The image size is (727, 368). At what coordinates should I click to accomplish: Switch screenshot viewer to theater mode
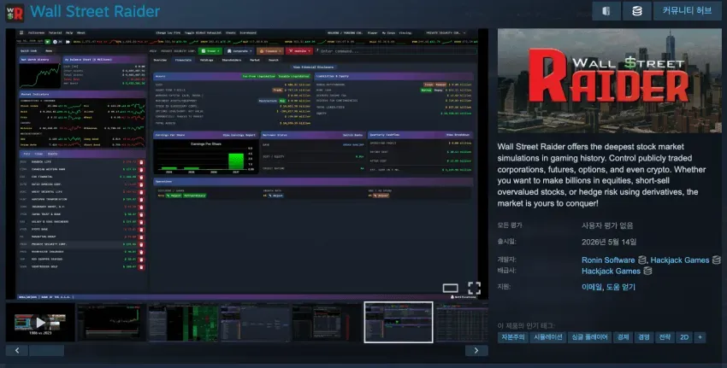[x=450, y=289]
